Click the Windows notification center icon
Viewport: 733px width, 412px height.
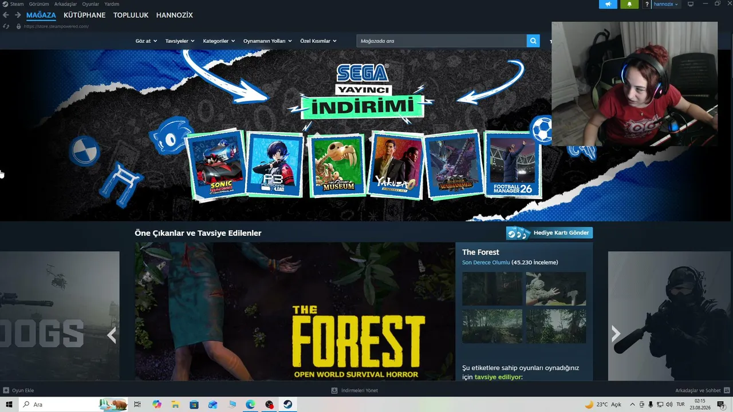click(x=720, y=405)
